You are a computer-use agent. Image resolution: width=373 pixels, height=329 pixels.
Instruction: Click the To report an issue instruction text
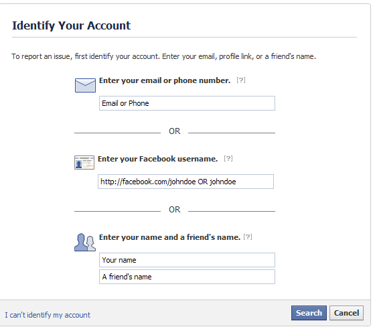(x=163, y=56)
